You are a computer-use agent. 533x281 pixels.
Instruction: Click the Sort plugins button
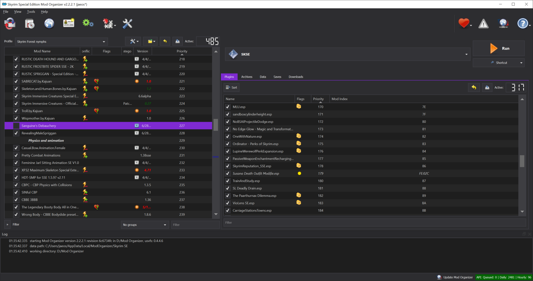pos(231,87)
